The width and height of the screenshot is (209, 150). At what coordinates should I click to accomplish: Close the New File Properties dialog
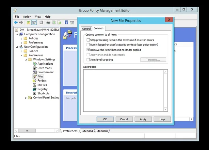click(169, 20)
